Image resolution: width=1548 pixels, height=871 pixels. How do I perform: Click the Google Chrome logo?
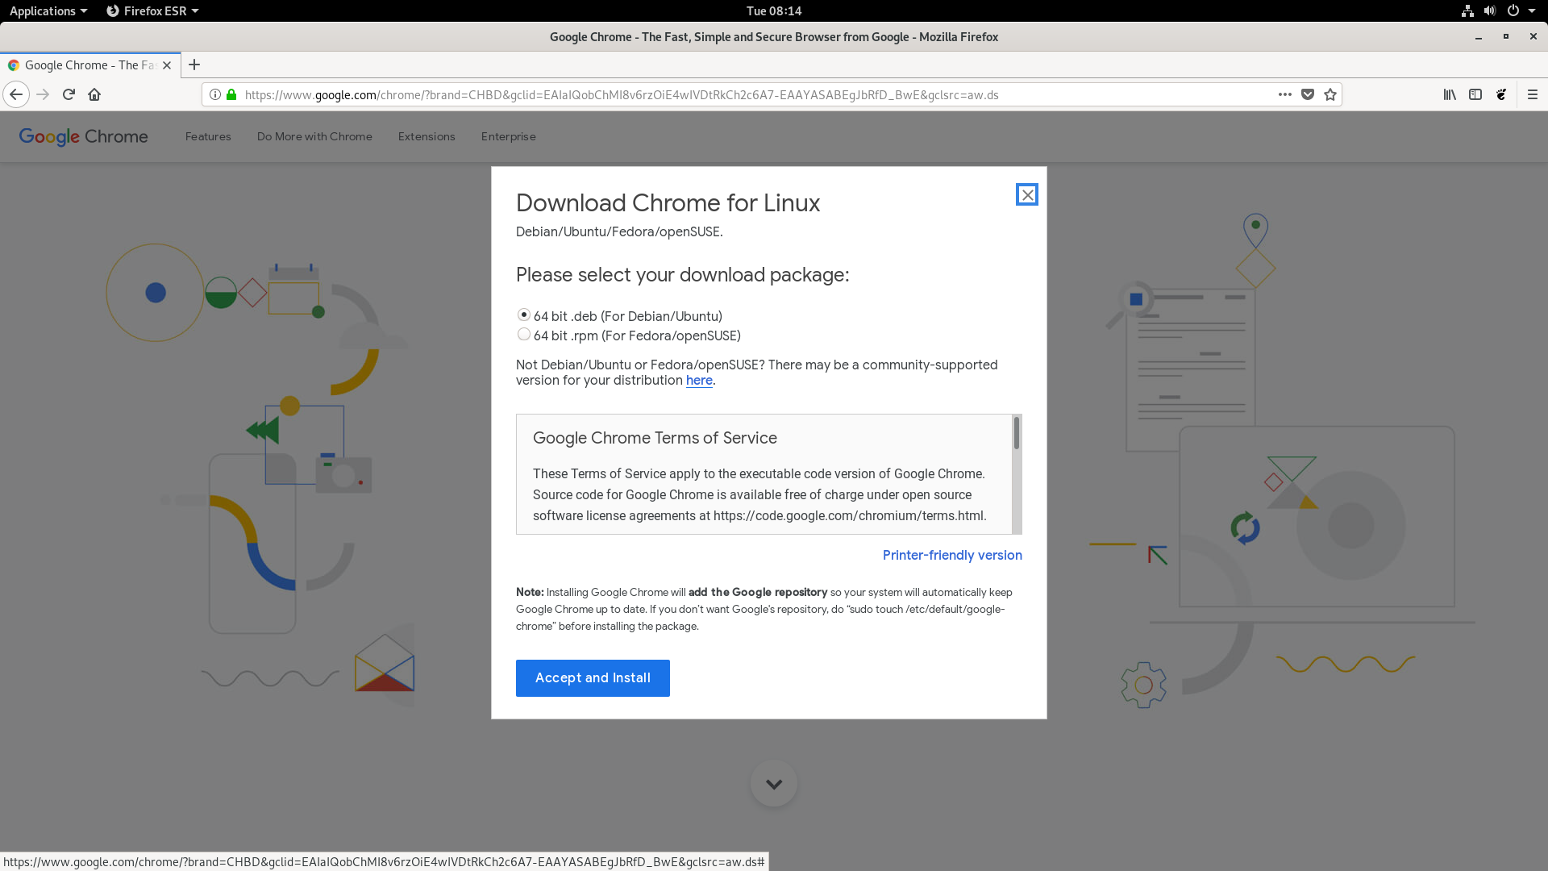click(84, 136)
